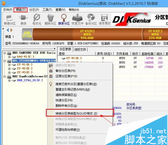Open the 硬盘(D) menu
The height and width of the screenshot is (145, 168).
pos(21,10)
